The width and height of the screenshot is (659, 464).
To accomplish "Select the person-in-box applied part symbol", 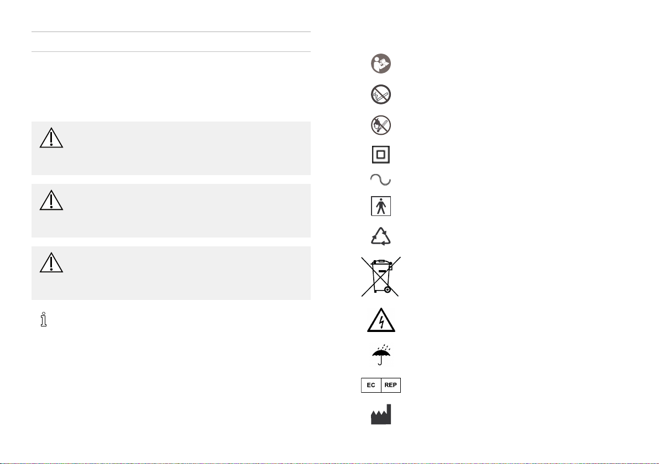I will (x=381, y=206).
